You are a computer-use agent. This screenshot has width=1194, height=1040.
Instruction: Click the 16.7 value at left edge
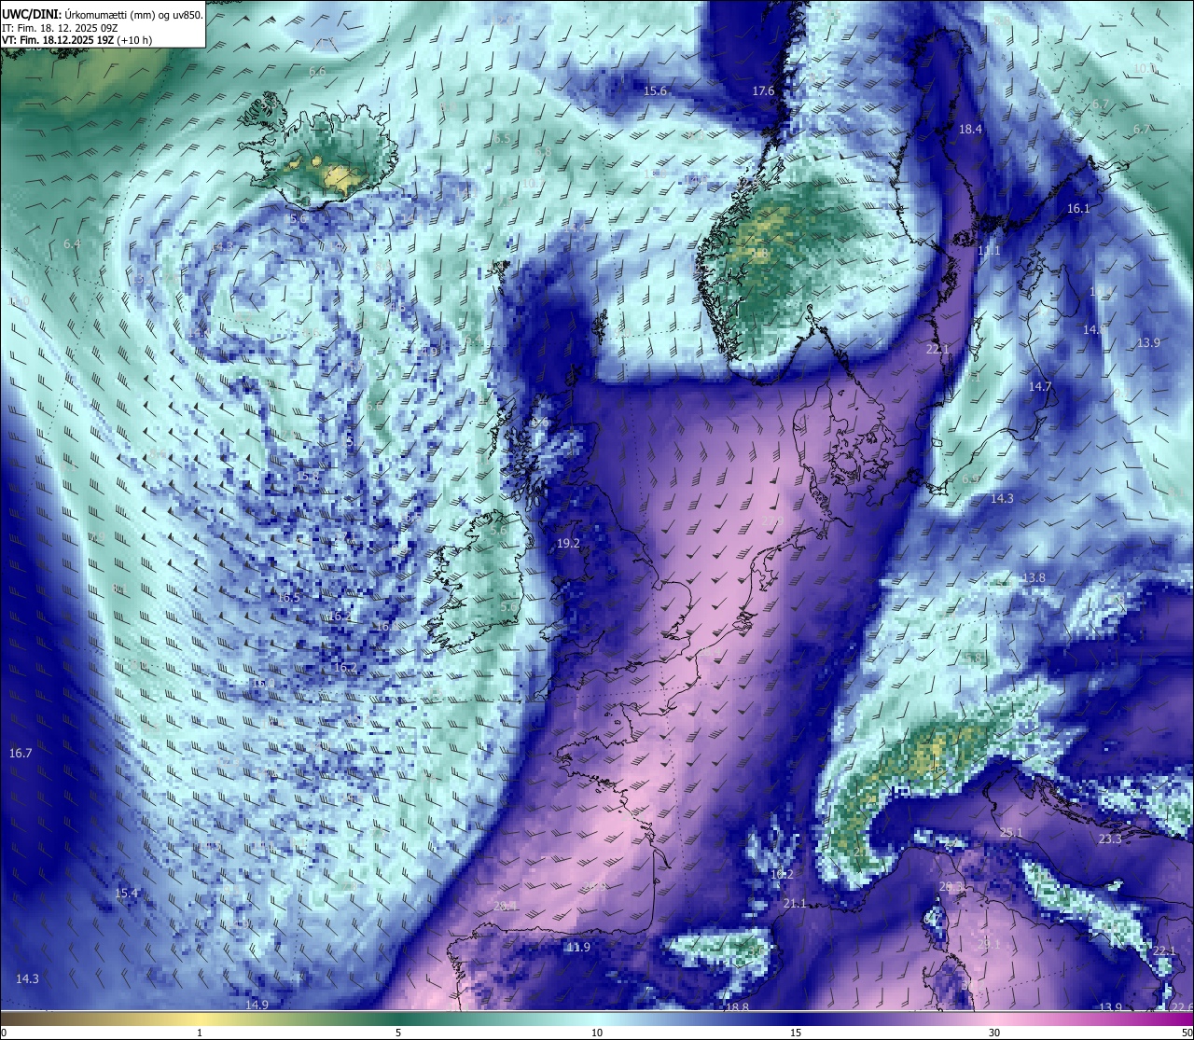pos(21,753)
